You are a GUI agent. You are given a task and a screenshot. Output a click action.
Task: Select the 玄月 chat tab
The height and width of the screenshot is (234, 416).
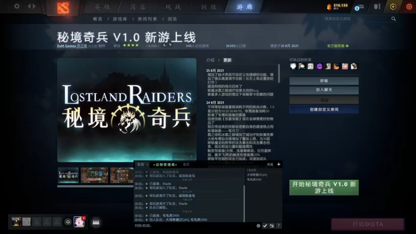(186, 164)
